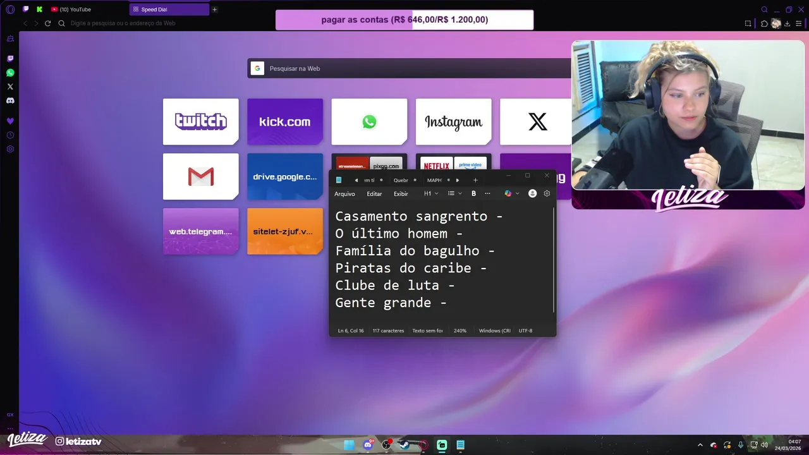Open browser search icon in title bar
809x455 pixels.
point(764,9)
